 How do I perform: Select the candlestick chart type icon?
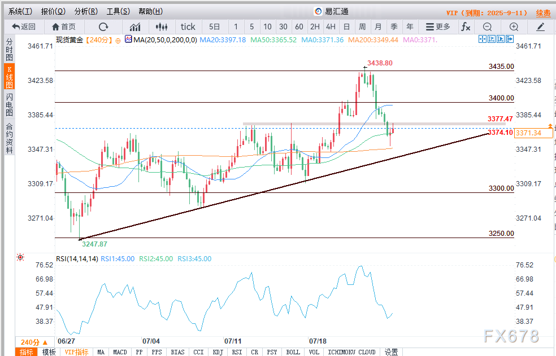click(x=162, y=27)
